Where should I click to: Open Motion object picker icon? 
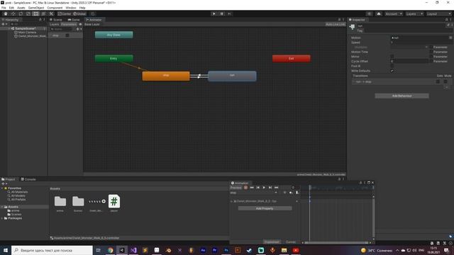pyautogui.click(x=450, y=38)
